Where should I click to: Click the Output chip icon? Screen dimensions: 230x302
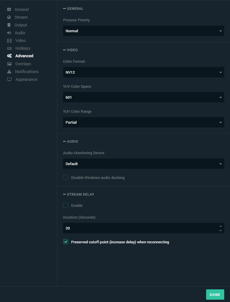[x=9, y=25]
